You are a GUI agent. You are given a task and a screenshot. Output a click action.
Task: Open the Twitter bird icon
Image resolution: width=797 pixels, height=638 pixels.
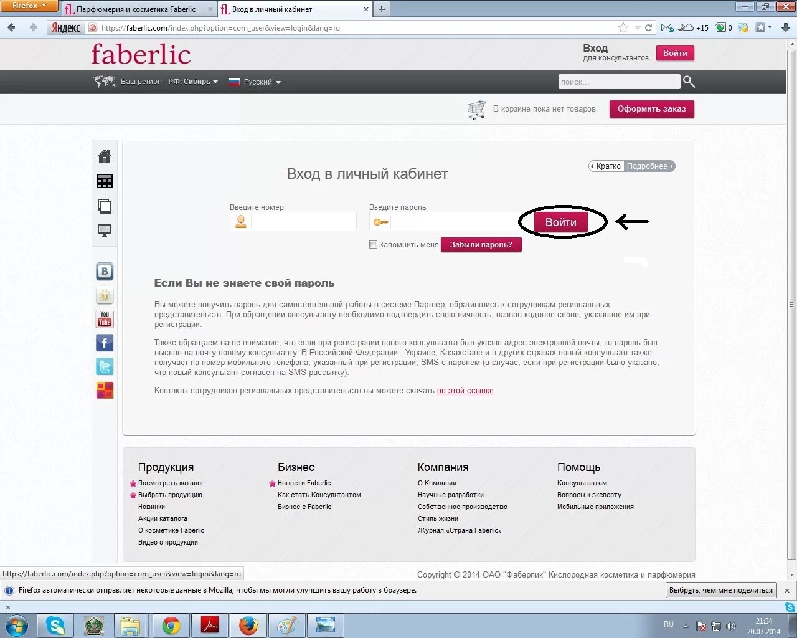pyautogui.click(x=105, y=366)
